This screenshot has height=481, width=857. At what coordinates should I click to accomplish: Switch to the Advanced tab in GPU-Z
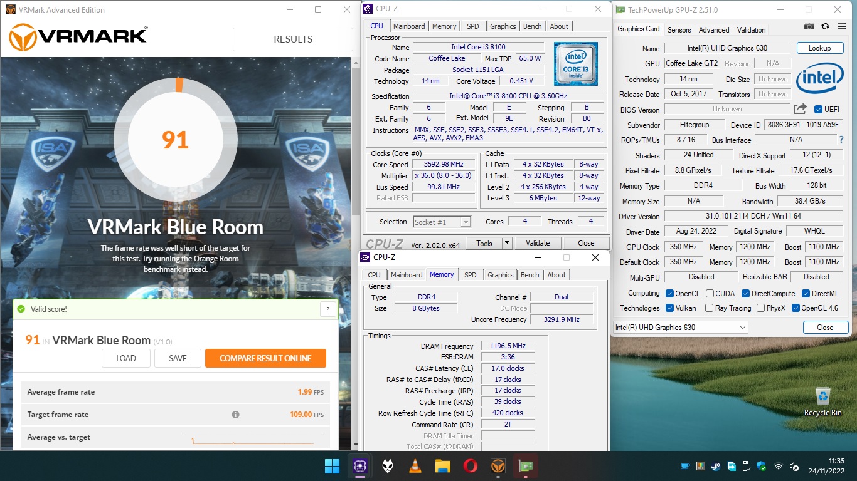click(714, 30)
